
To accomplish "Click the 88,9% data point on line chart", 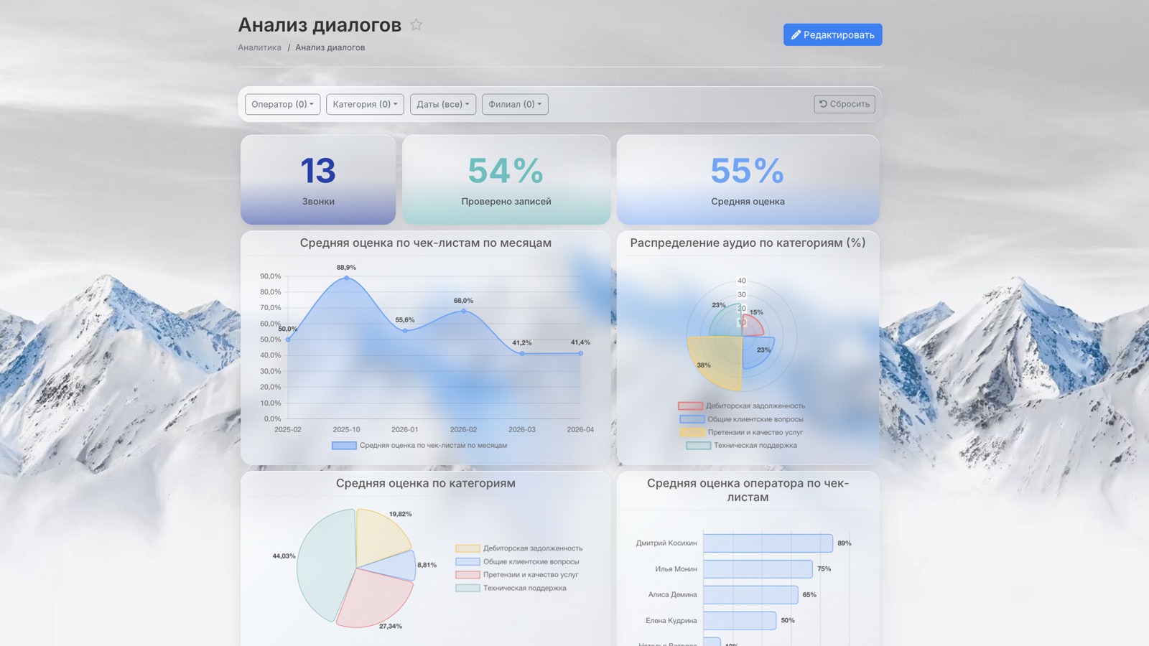I will 346,278.
